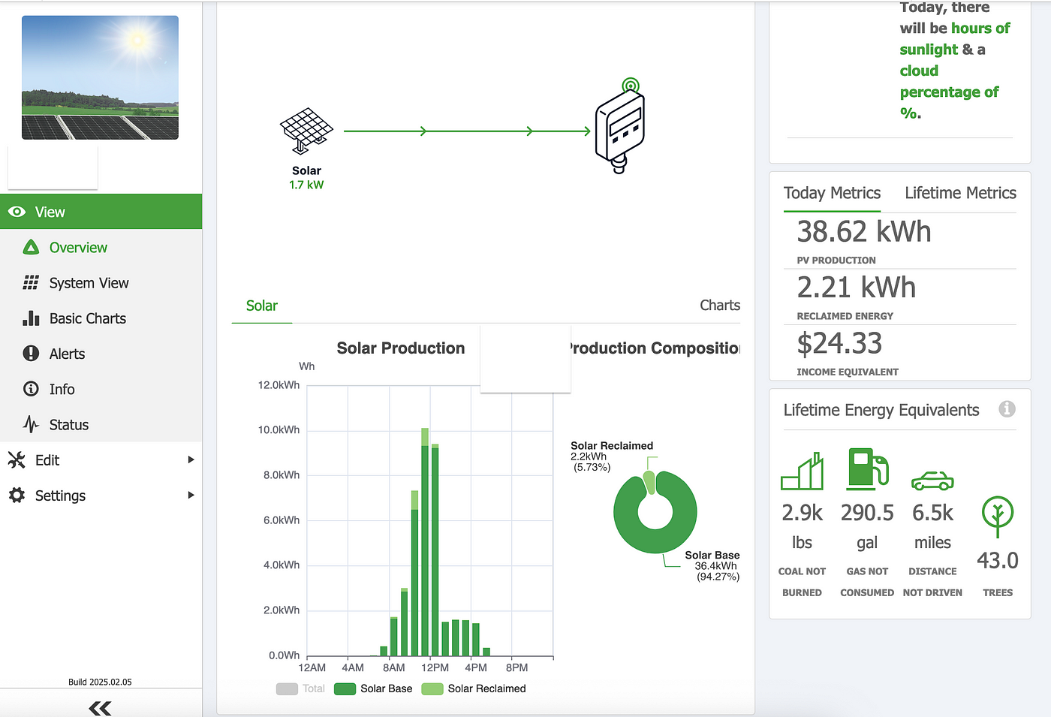Viewport: 1051px width, 717px height.
Task: Click the tree equivalents icon
Action: coord(997,516)
